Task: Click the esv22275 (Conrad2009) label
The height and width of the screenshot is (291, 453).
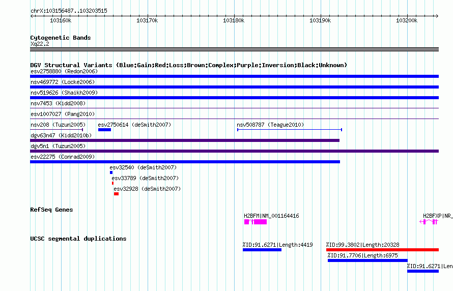Action: [63, 157]
